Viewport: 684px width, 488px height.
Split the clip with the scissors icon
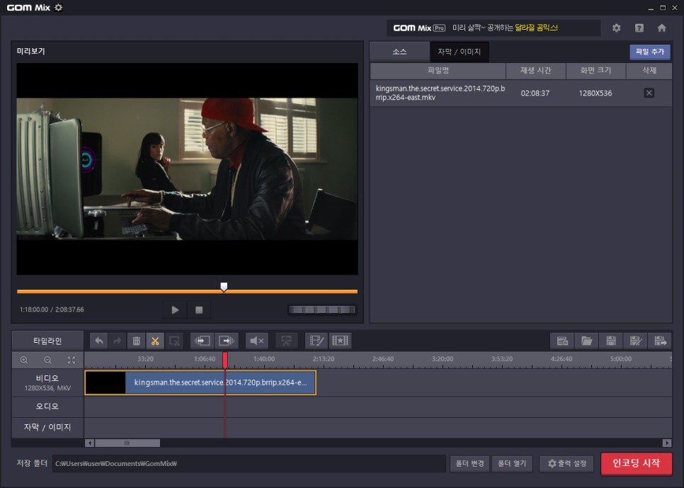[155, 341]
